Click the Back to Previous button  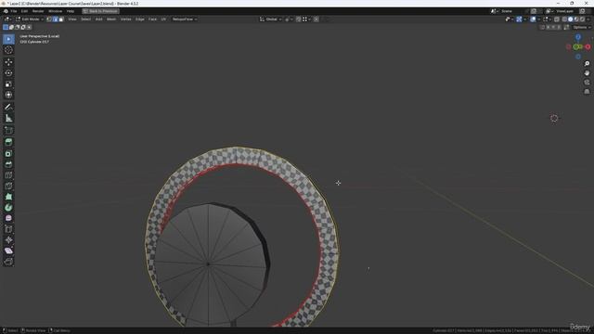click(101, 11)
